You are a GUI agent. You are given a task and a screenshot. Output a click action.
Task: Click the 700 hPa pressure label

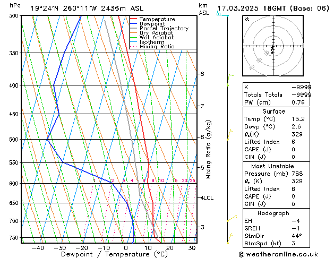(15, 221)
